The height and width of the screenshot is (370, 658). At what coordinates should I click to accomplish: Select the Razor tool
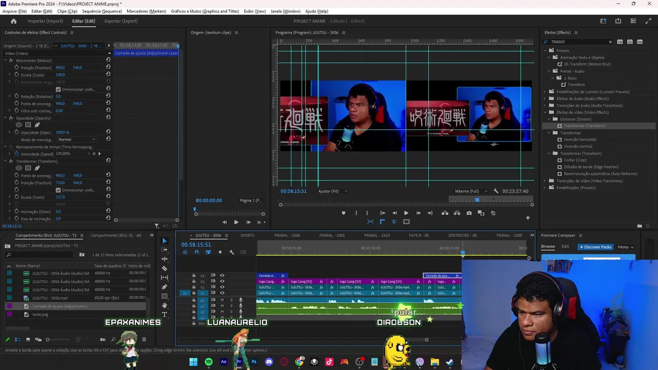[164, 268]
